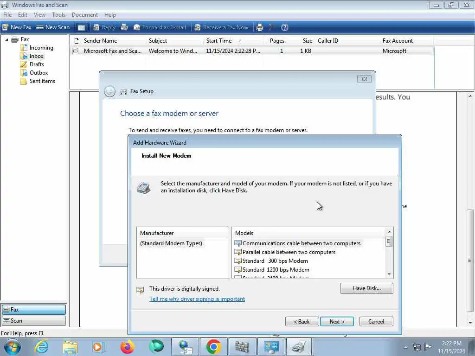Launch Internet Explorer from the taskbar

pos(41,347)
